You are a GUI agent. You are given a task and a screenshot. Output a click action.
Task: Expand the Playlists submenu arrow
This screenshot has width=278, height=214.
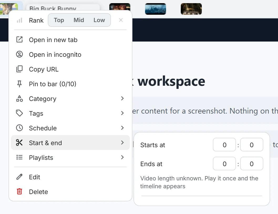pyautogui.click(x=122, y=157)
